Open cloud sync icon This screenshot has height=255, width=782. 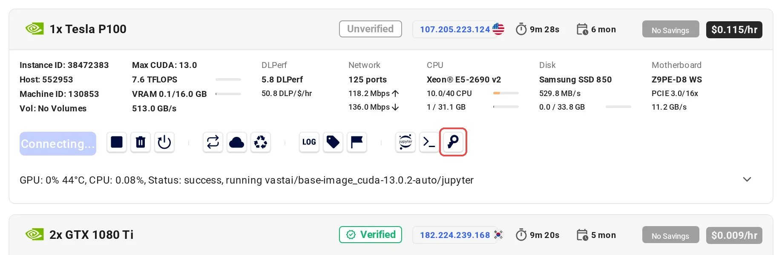tap(237, 142)
